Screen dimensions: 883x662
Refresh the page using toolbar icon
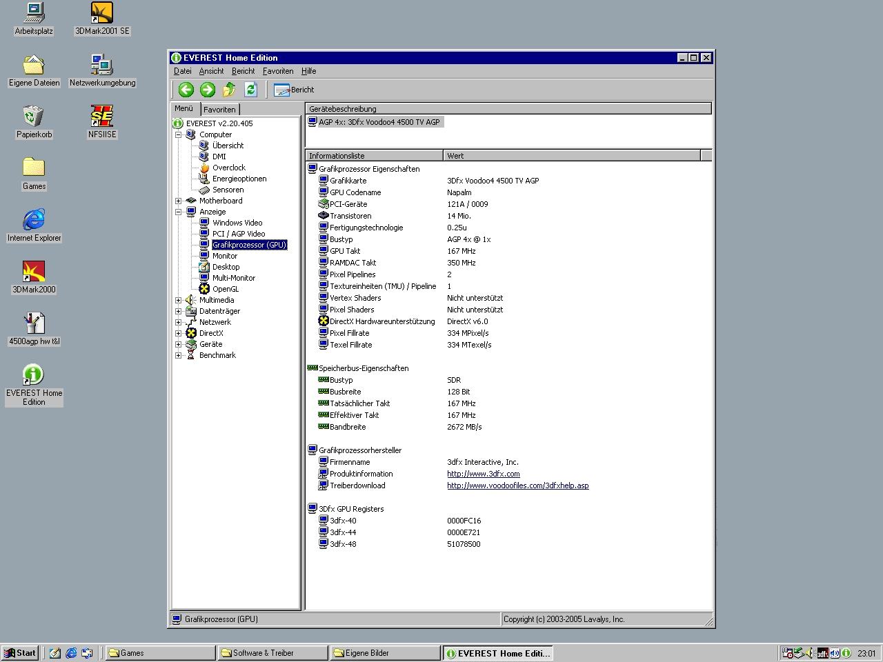(x=250, y=90)
